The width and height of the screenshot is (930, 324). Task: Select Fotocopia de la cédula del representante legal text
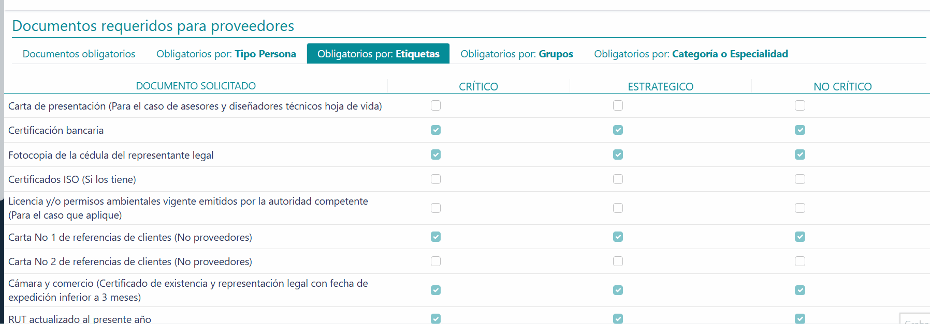point(111,155)
